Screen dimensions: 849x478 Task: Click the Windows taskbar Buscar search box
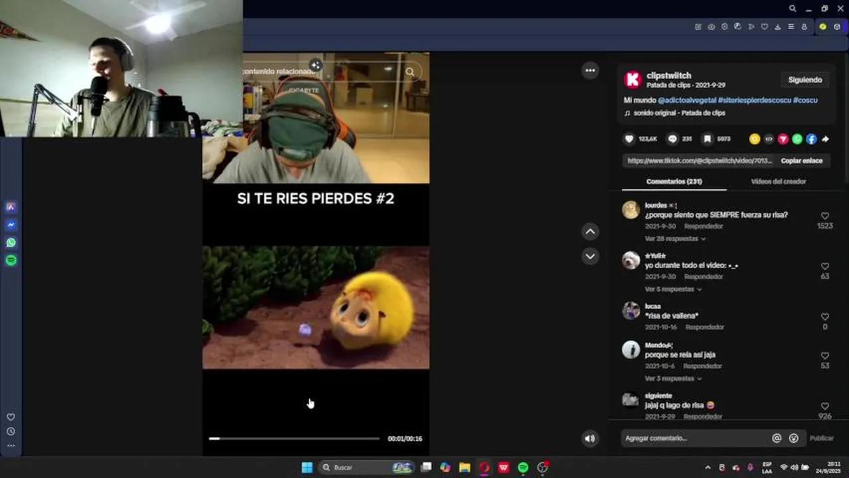point(367,467)
